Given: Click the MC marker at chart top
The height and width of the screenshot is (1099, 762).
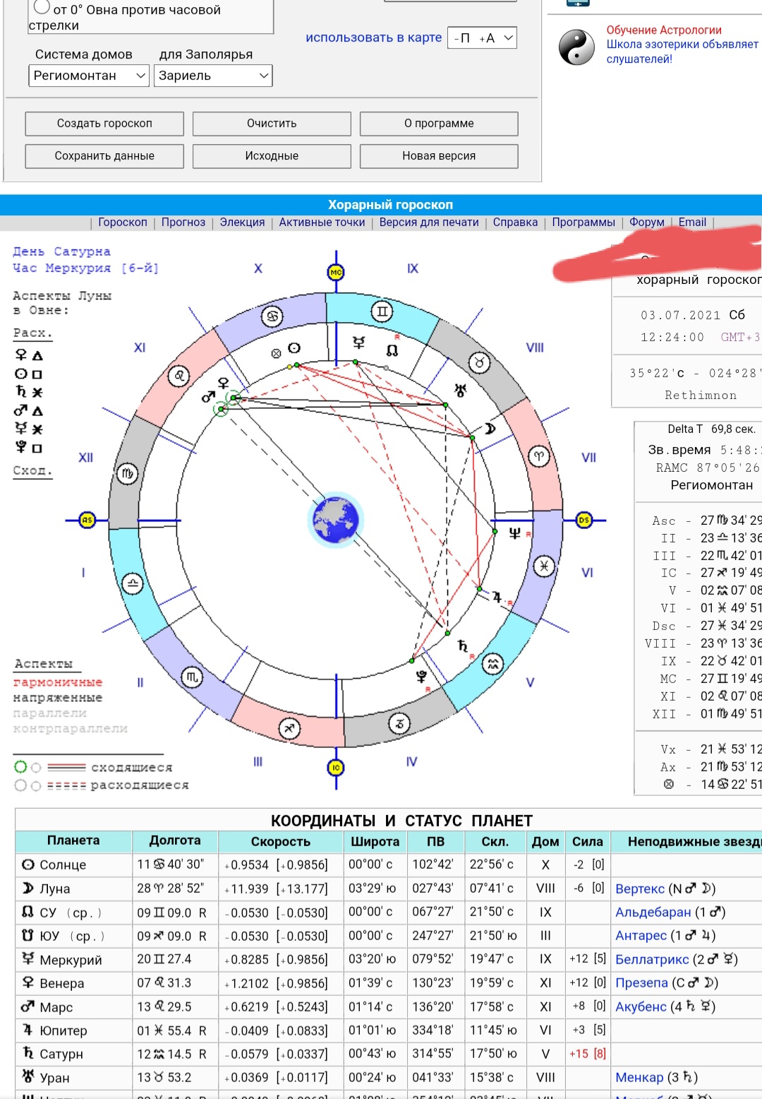Looking at the screenshot, I should [336, 272].
